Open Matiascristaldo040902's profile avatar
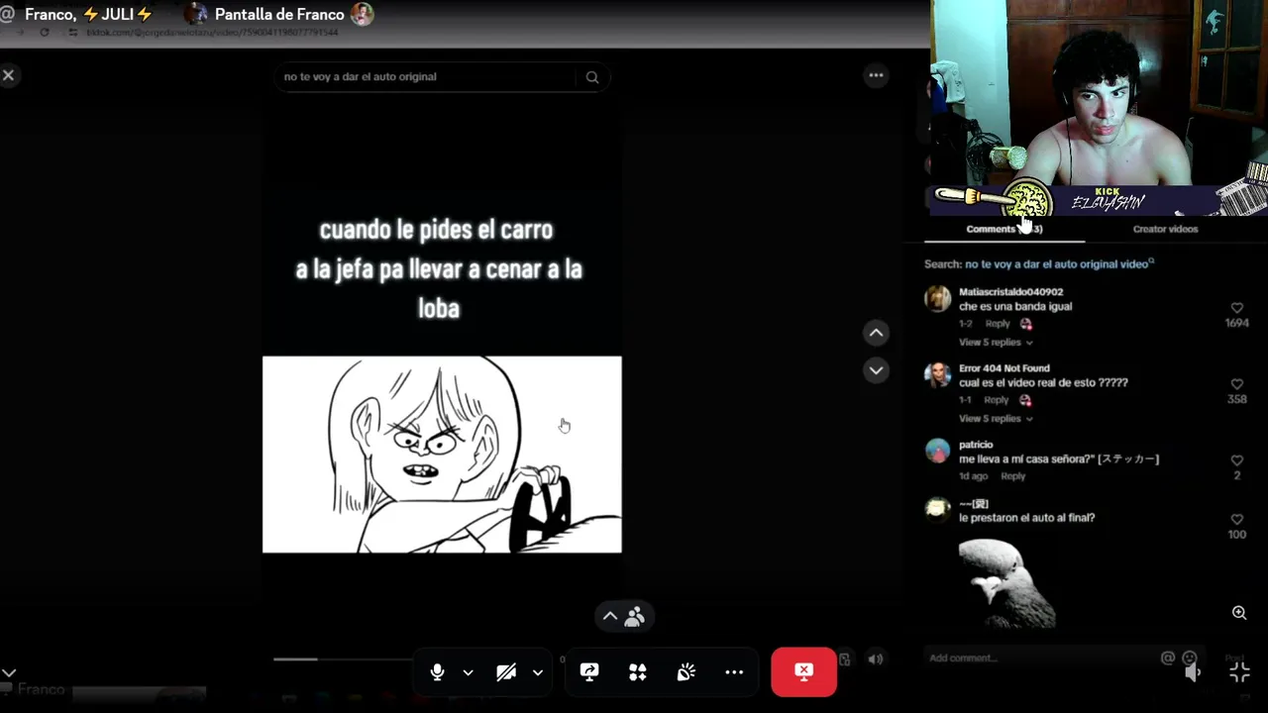 pos(937,299)
